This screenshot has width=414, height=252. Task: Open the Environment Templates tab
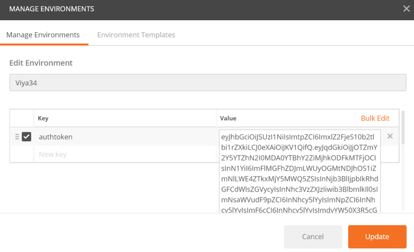136,35
